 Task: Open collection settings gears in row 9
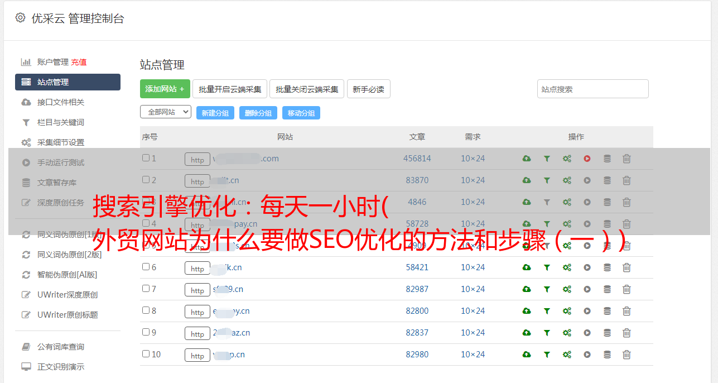(567, 333)
